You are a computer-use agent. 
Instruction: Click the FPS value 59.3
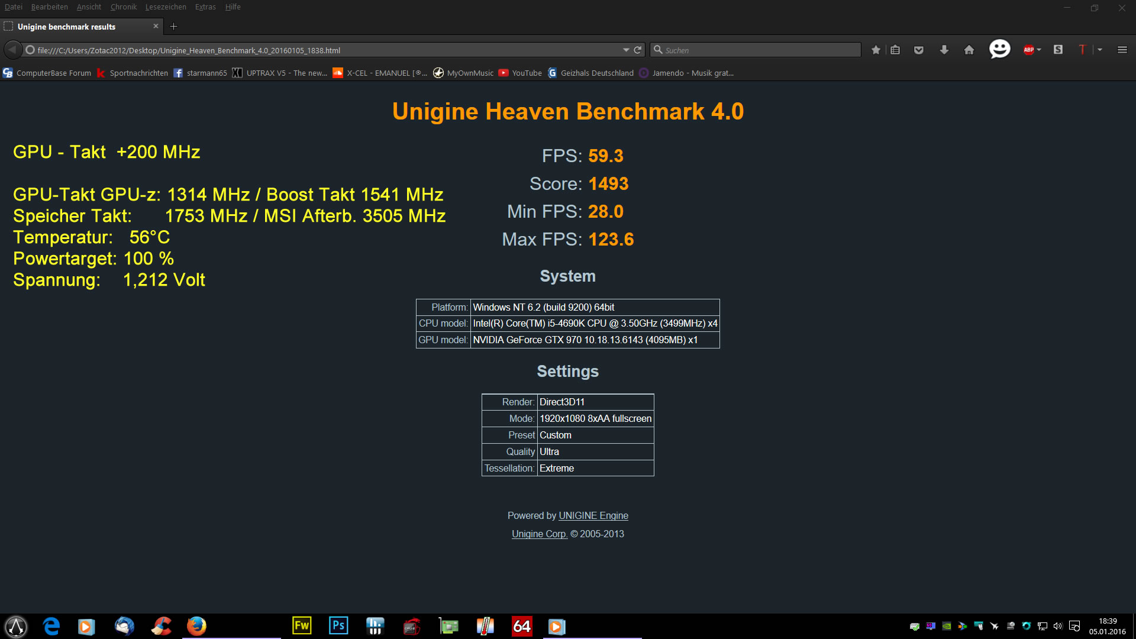click(x=606, y=156)
